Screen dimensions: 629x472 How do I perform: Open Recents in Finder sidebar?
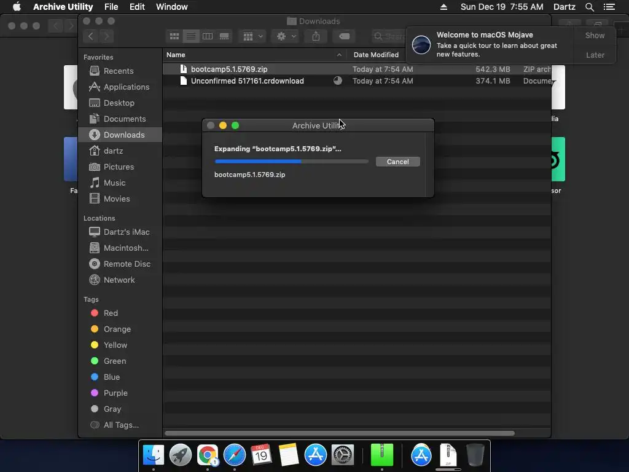click(120, 71)
